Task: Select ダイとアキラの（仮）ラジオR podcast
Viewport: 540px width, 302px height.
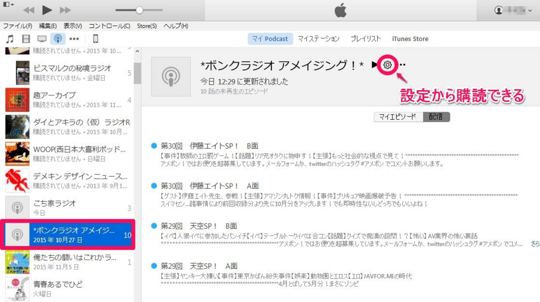Action: click(x=67, y=126)
